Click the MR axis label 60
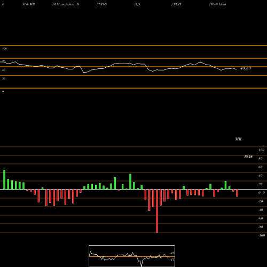The height and width of the screenshot is (267, 267). [x=261, y=167]
